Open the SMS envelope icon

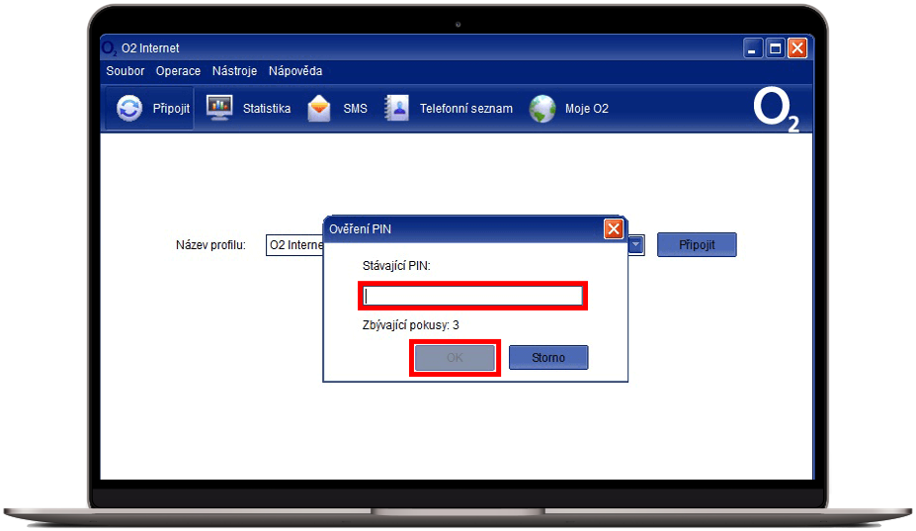319,109
